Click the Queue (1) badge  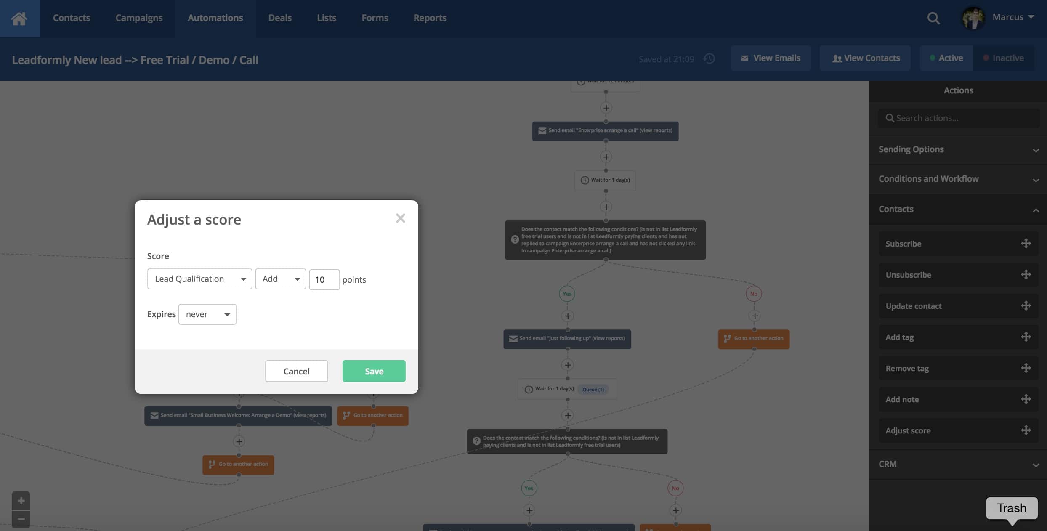click(593, 390)
